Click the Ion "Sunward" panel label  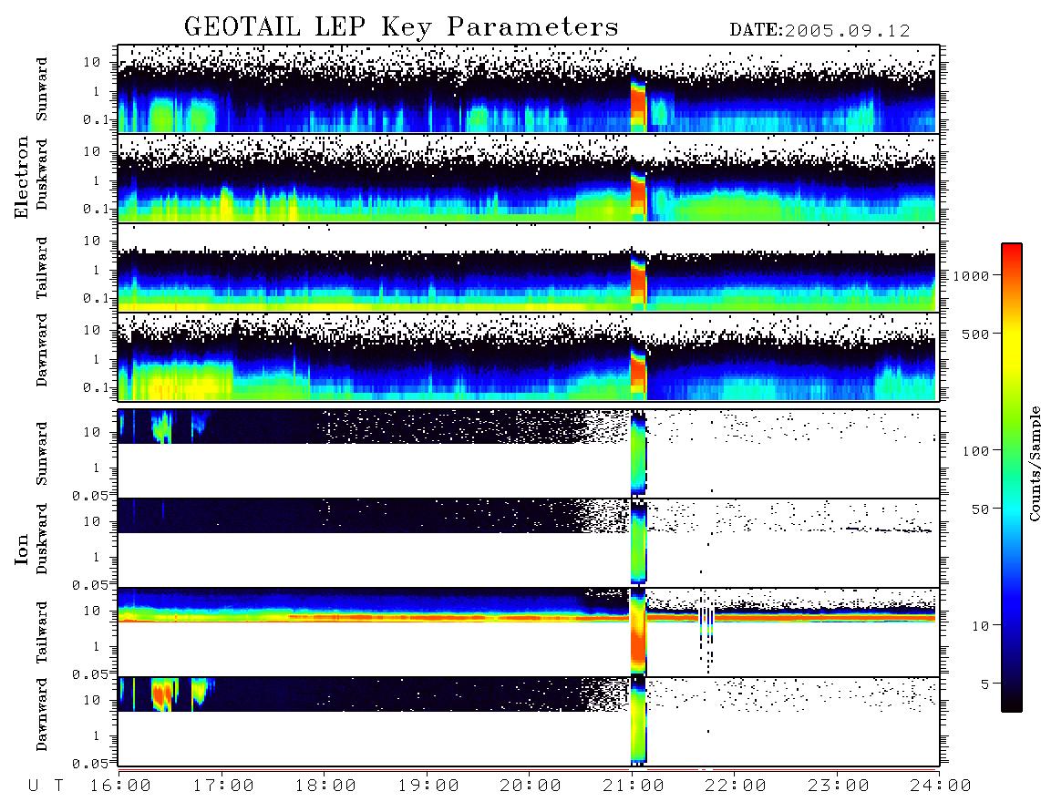(x=42, y=454)
